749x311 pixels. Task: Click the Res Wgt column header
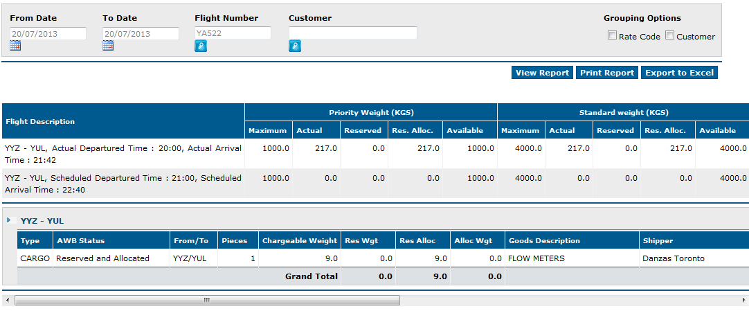coord(368,241)
